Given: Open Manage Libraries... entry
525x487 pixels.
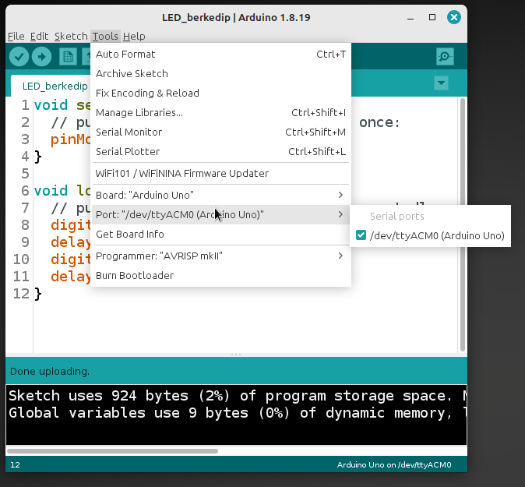Looking at the screenshot, I should 220,112.
